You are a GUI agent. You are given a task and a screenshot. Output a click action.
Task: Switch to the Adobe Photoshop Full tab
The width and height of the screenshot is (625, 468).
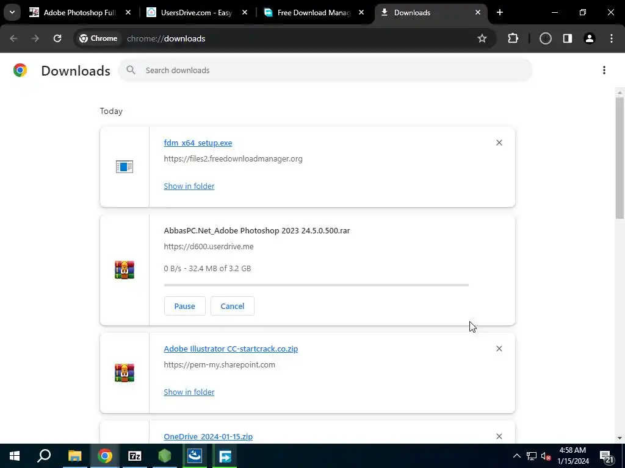(80, 13)
